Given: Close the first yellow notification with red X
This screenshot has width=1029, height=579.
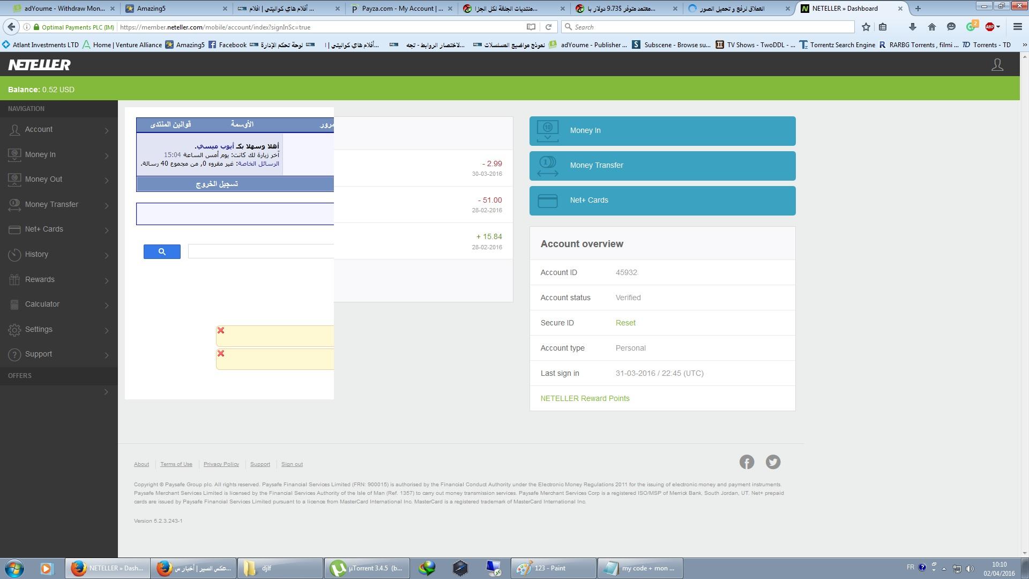Looking at the screenshot, I should coord(221,330).
